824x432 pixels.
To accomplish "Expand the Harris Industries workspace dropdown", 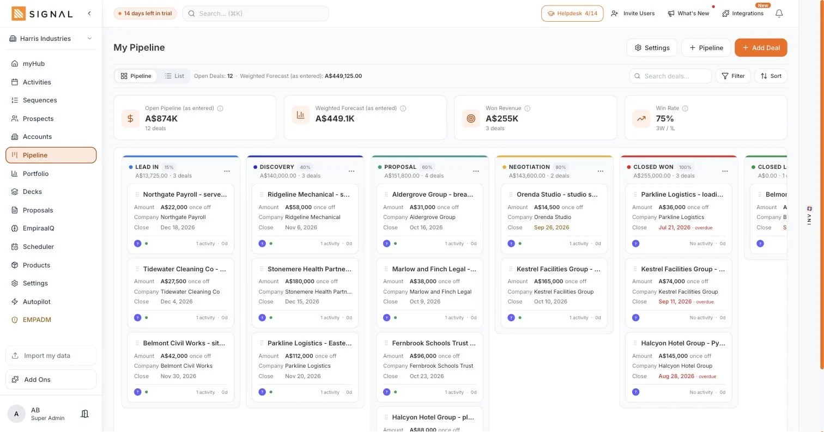I will (x=51, y=39).
